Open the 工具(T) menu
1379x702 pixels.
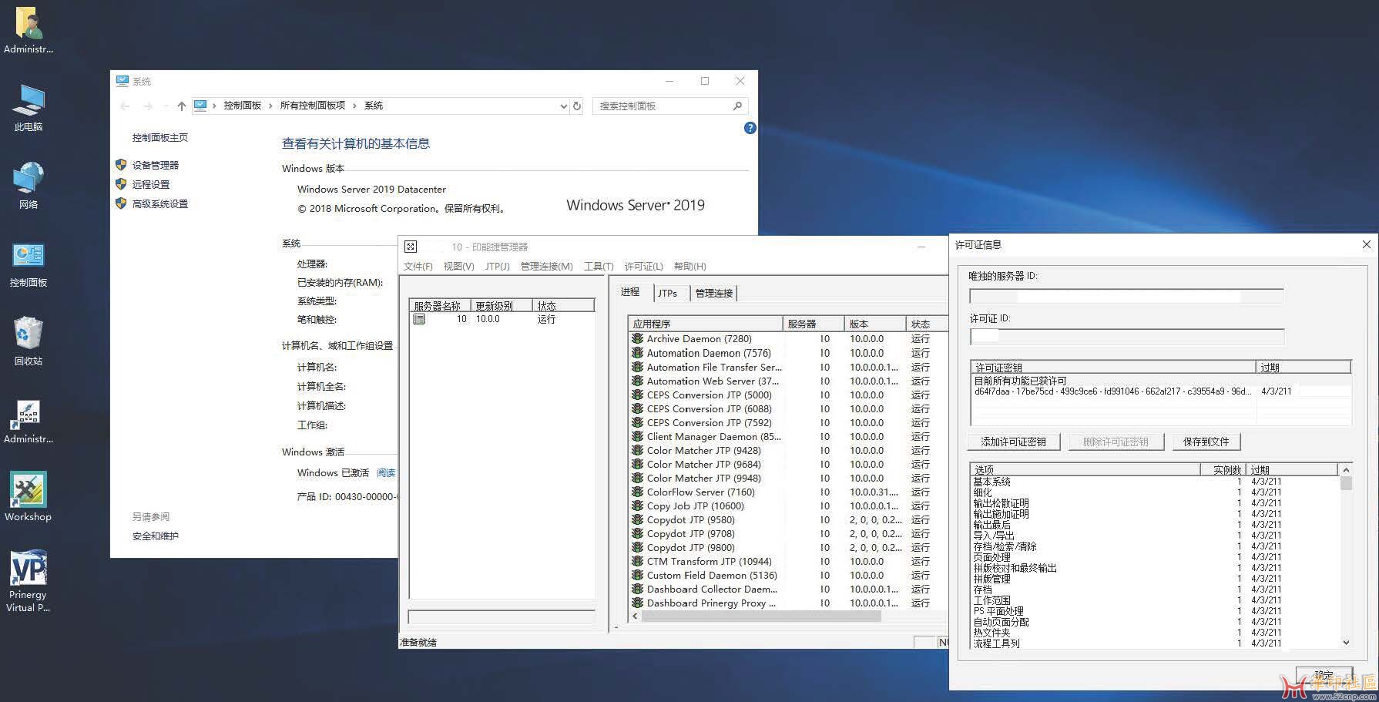599,267
